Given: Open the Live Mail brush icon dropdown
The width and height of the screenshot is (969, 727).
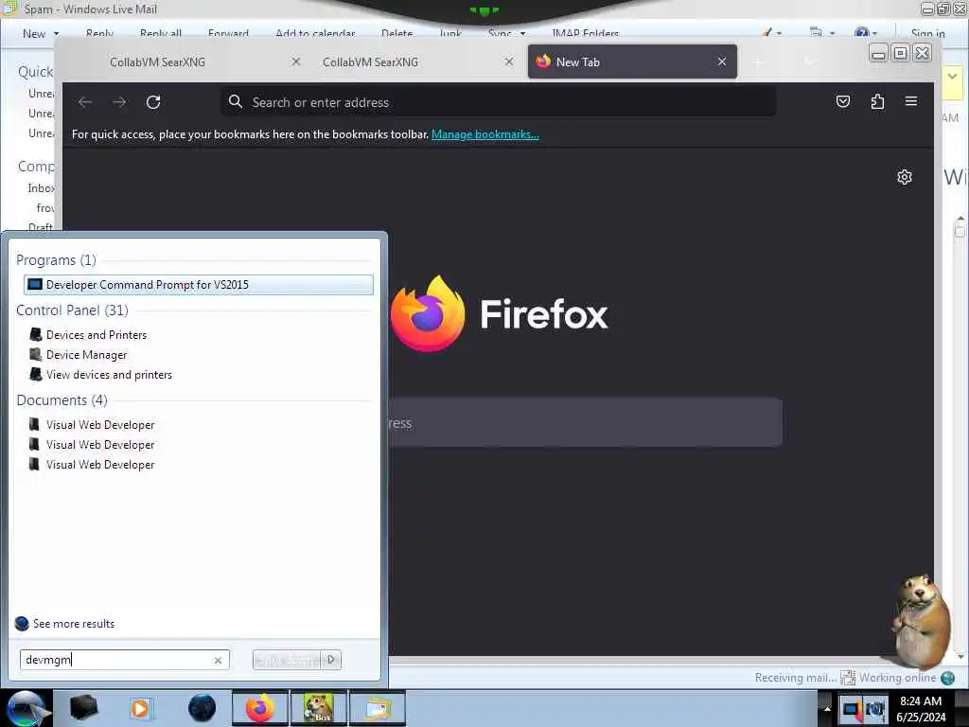Looking at the screenshot, I should [x=771, y=33].
